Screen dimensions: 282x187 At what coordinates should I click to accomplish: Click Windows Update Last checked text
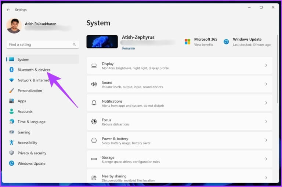(x=252, y=45)
